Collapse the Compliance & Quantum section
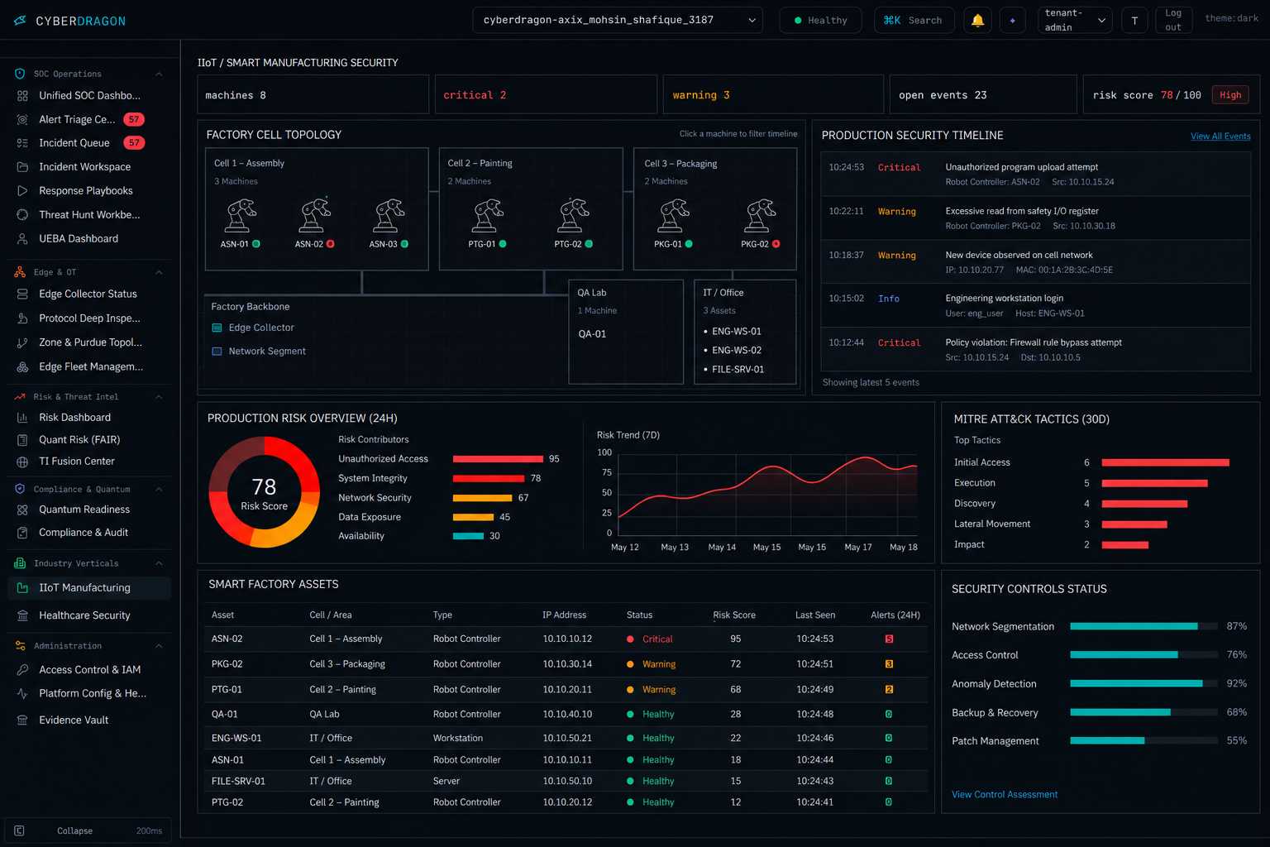This screenshot has height=847, width=1270. click(159, 490)
